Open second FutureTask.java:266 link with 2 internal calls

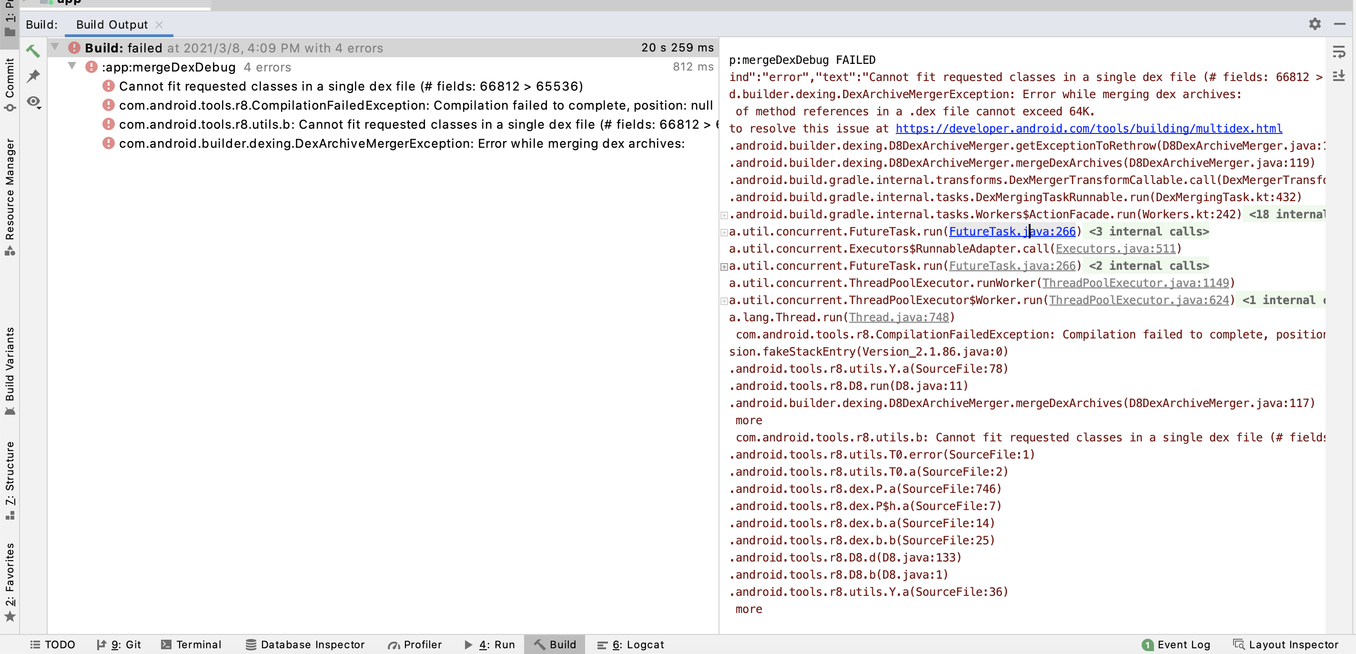(x=1012, y=266)
